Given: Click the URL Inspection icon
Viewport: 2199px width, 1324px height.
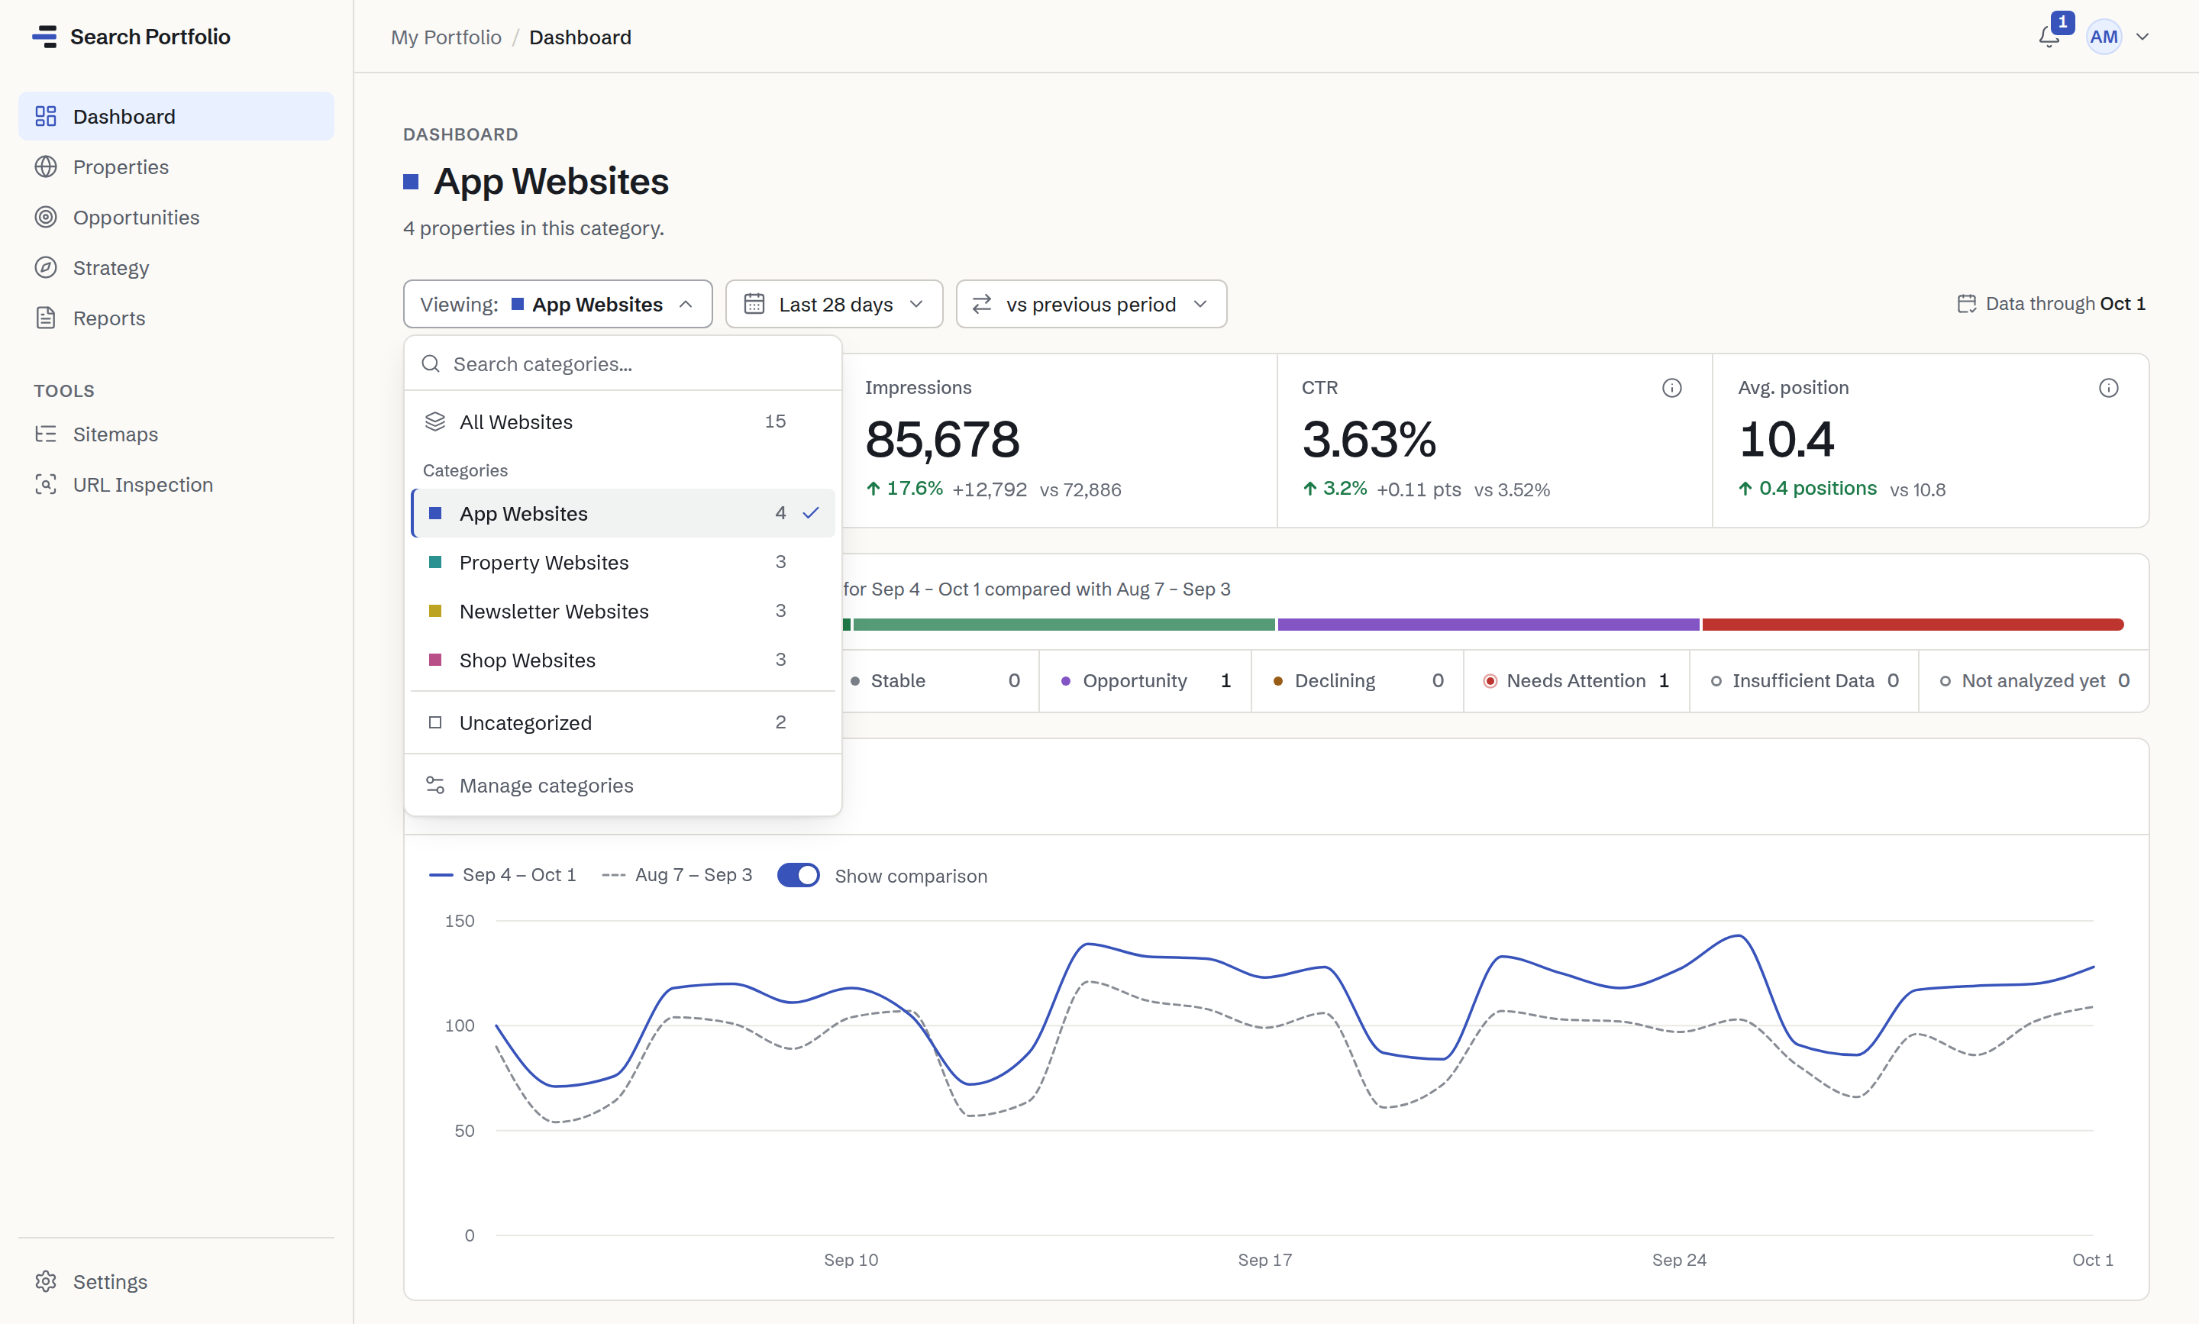Looking at the screenshot, I should 46,484.
